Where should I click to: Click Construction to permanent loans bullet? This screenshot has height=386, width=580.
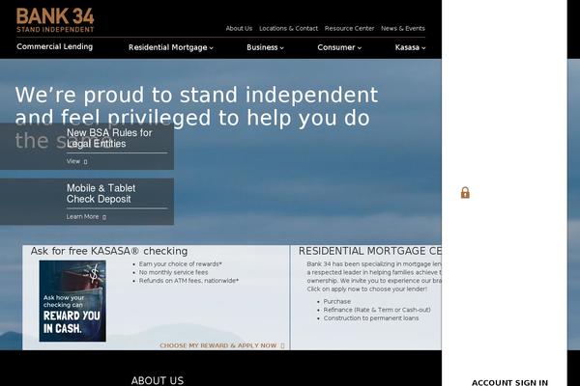tap(371, 318)
